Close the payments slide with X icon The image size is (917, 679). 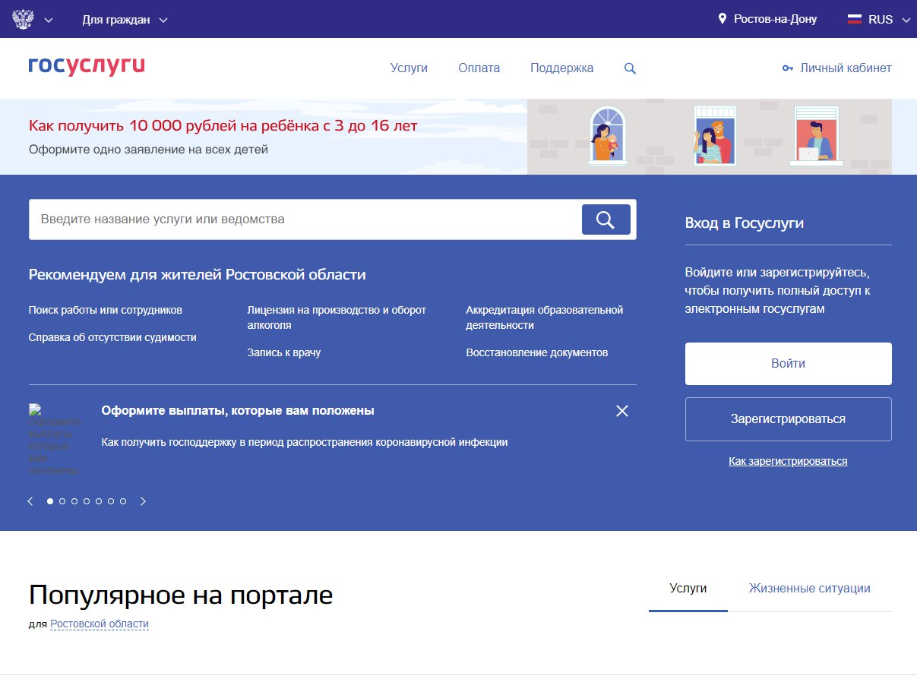622,411
